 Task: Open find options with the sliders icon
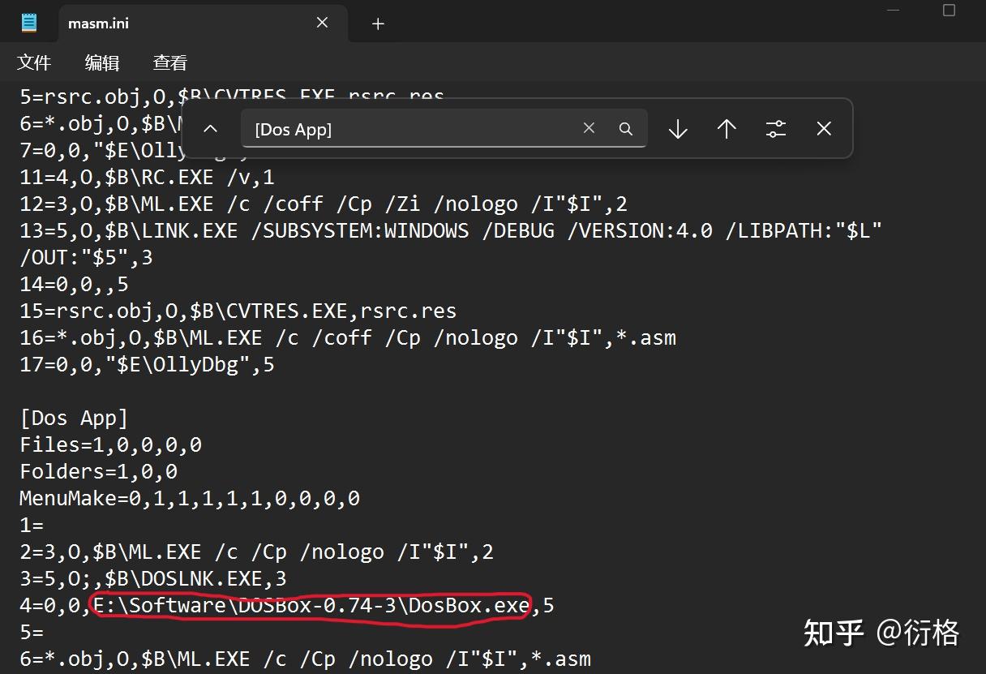click(776, 128)
